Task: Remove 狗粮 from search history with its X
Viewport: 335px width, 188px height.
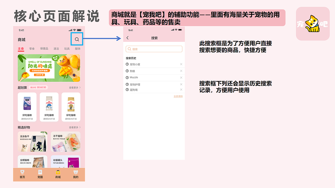Action: tap(181, 71)
